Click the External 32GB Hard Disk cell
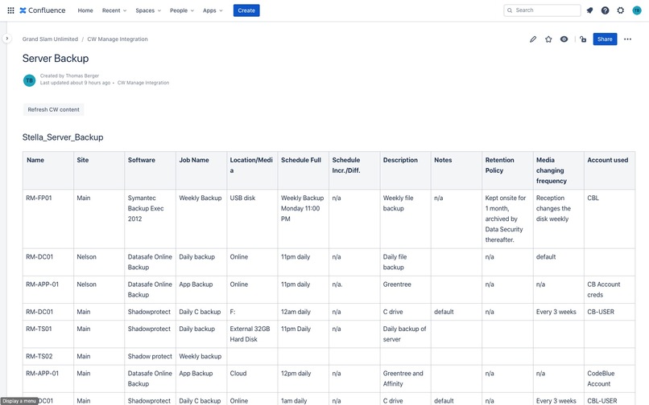Viewport: 649px width, 405px height. (253, 334)
